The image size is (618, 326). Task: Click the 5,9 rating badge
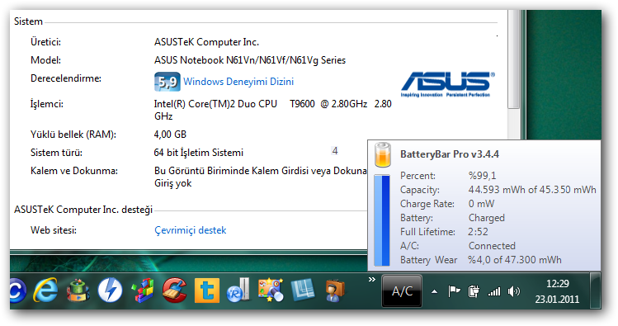pos(167,82)
